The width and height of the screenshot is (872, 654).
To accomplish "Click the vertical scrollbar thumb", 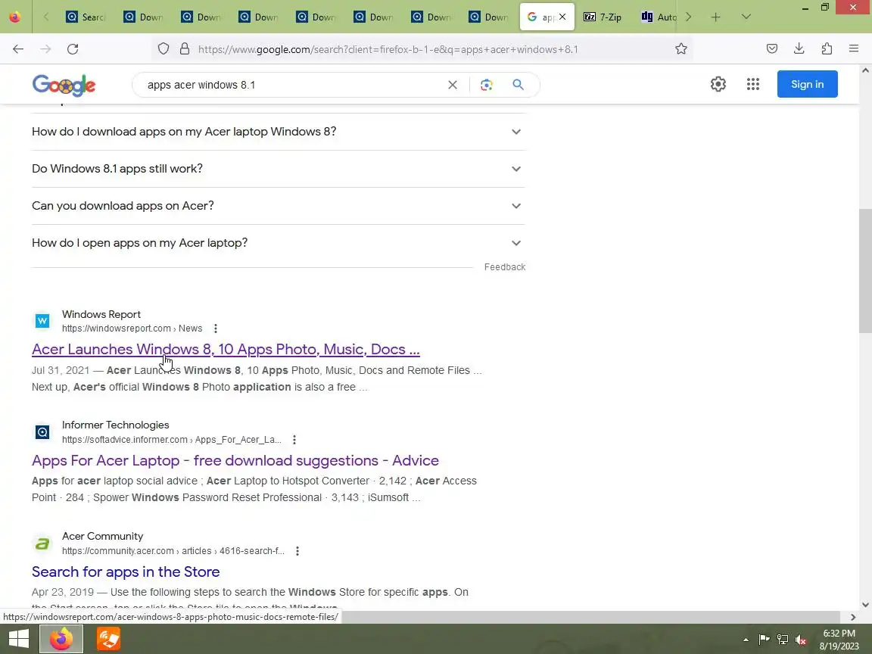I will (864, 270).
